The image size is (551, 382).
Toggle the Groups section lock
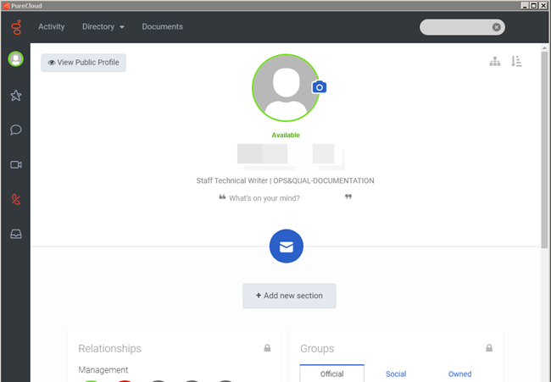point(488,348)
